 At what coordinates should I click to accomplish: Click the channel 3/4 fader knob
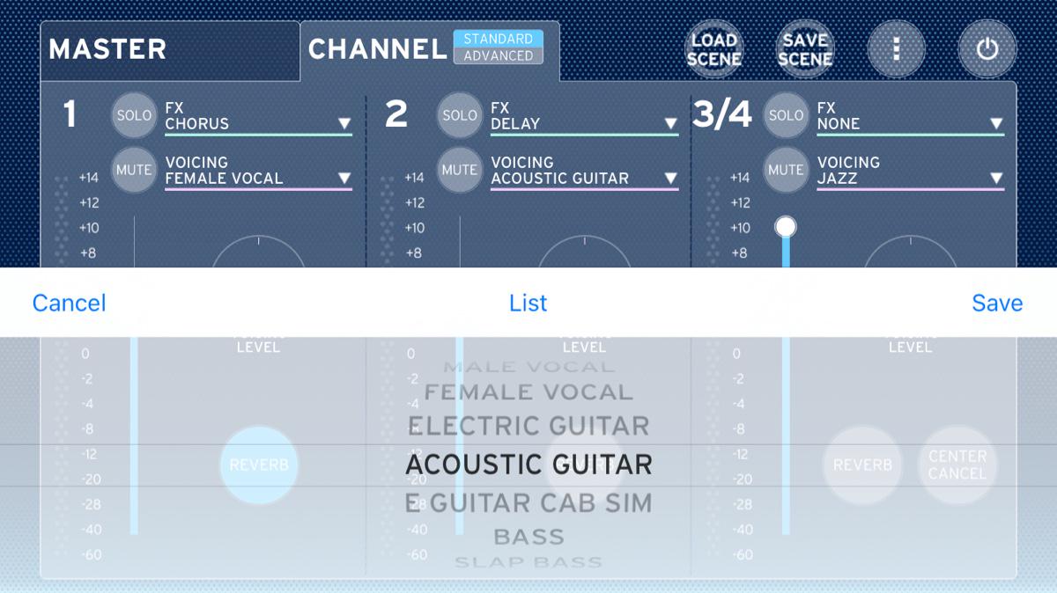tap(785, 227)
